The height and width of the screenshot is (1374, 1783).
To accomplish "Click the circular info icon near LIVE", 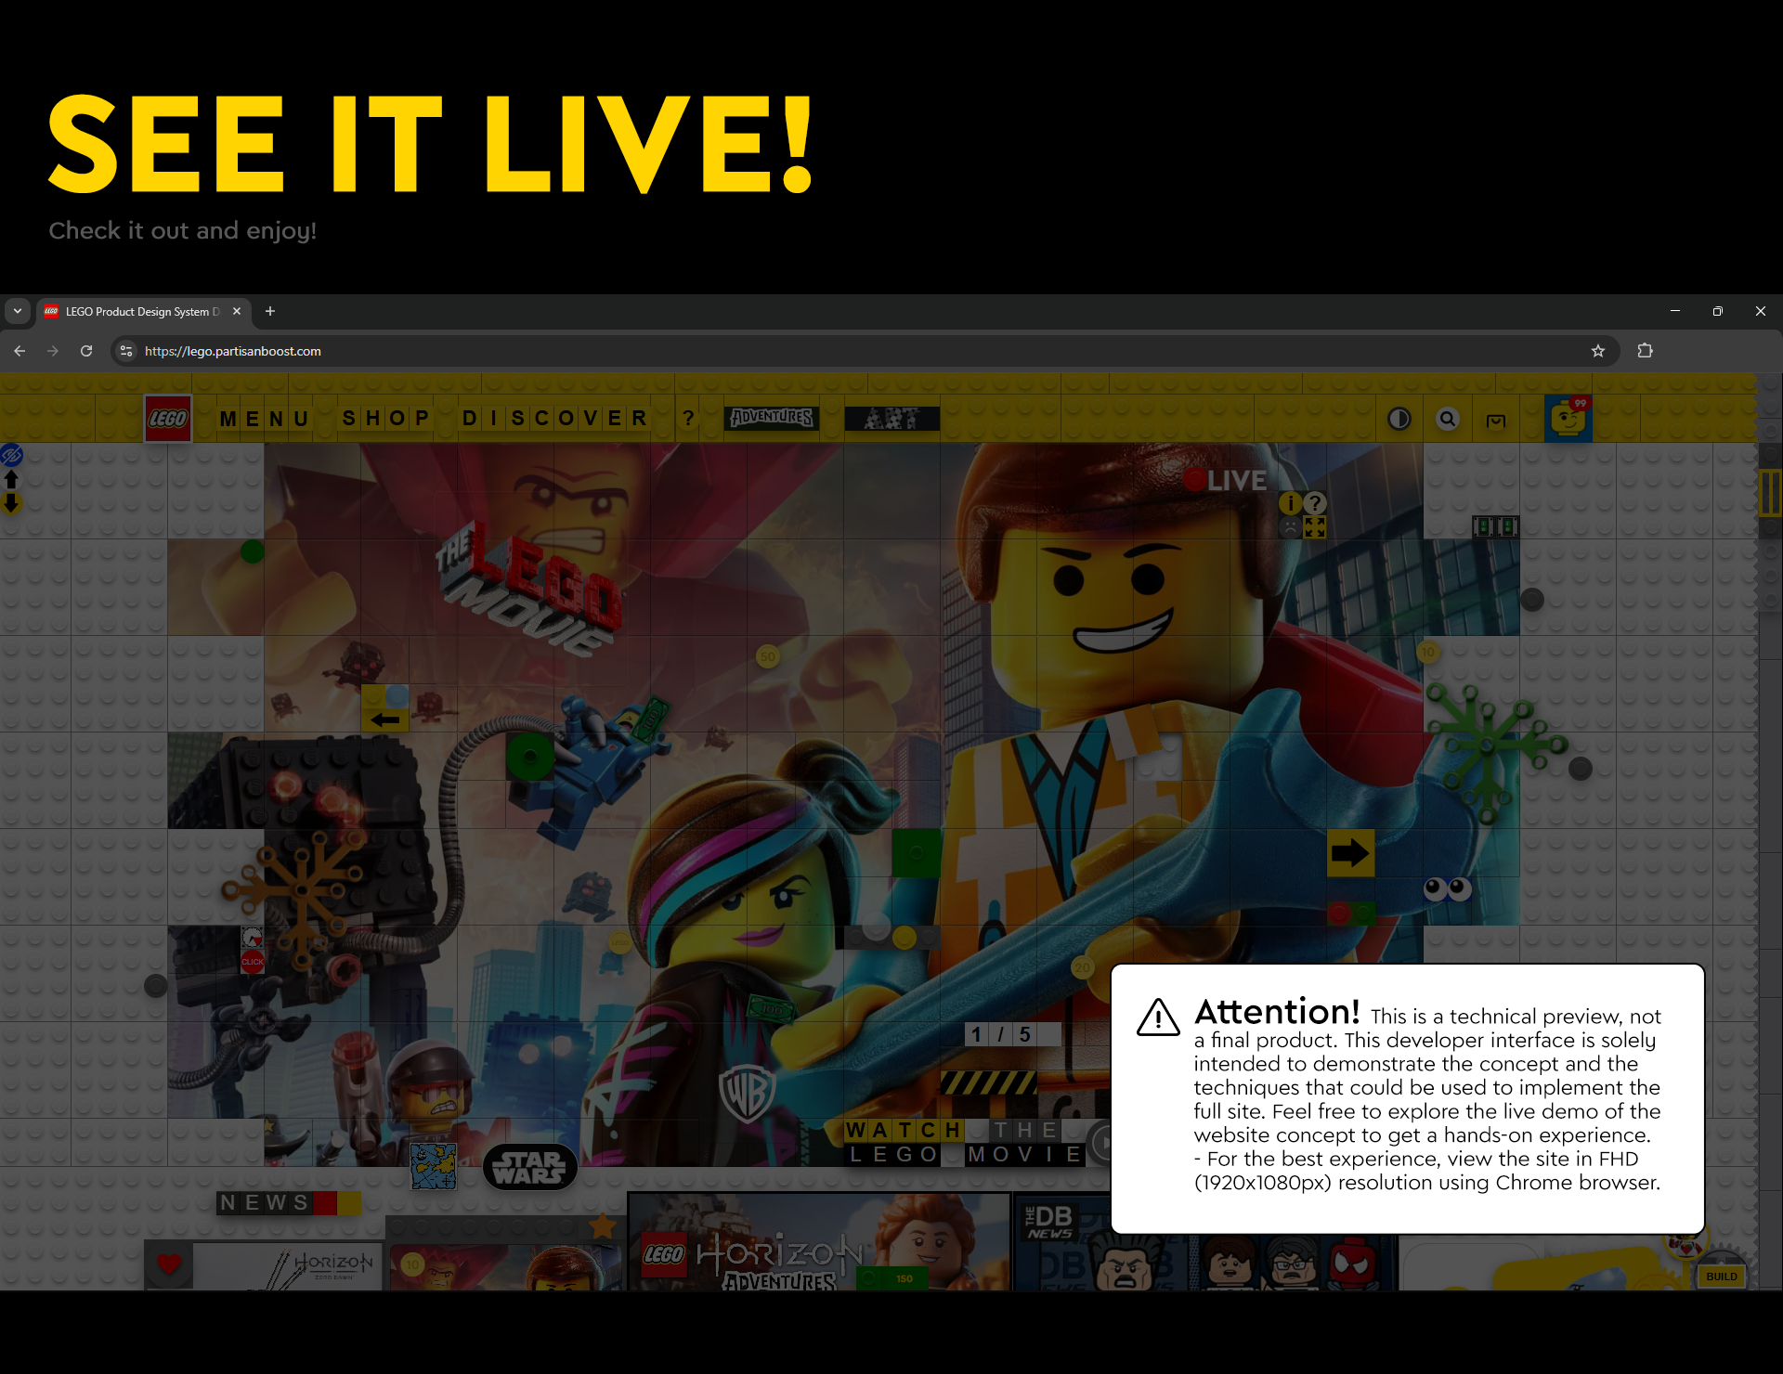I will point(1291,503).
